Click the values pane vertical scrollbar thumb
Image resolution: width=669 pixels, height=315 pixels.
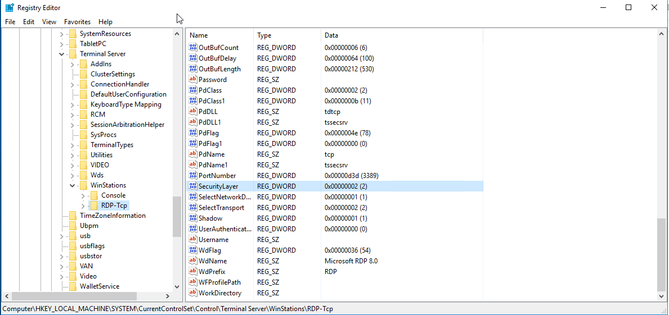click(x=662, y=254)
